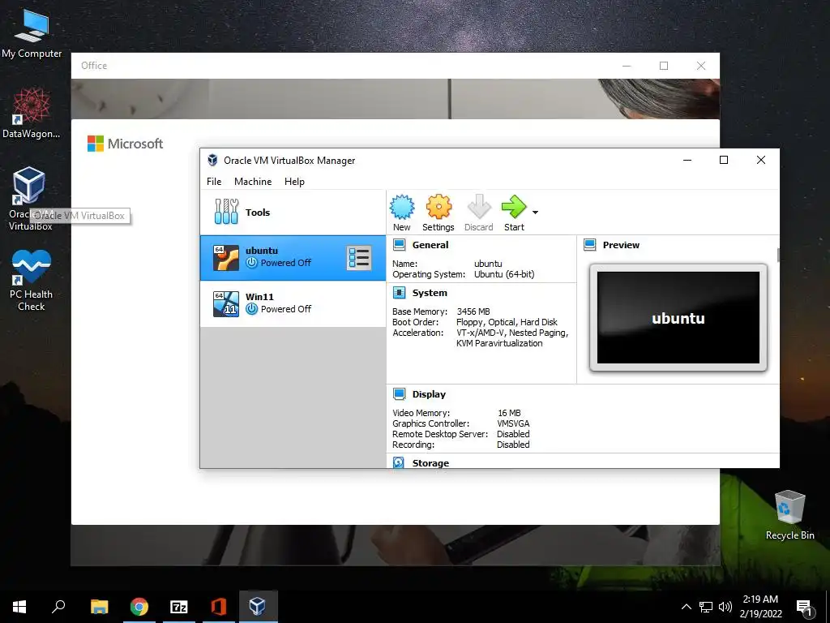
Task: Click the details pane vertical scrollbar
Action: pyautogui.click(x=777, y=255)
